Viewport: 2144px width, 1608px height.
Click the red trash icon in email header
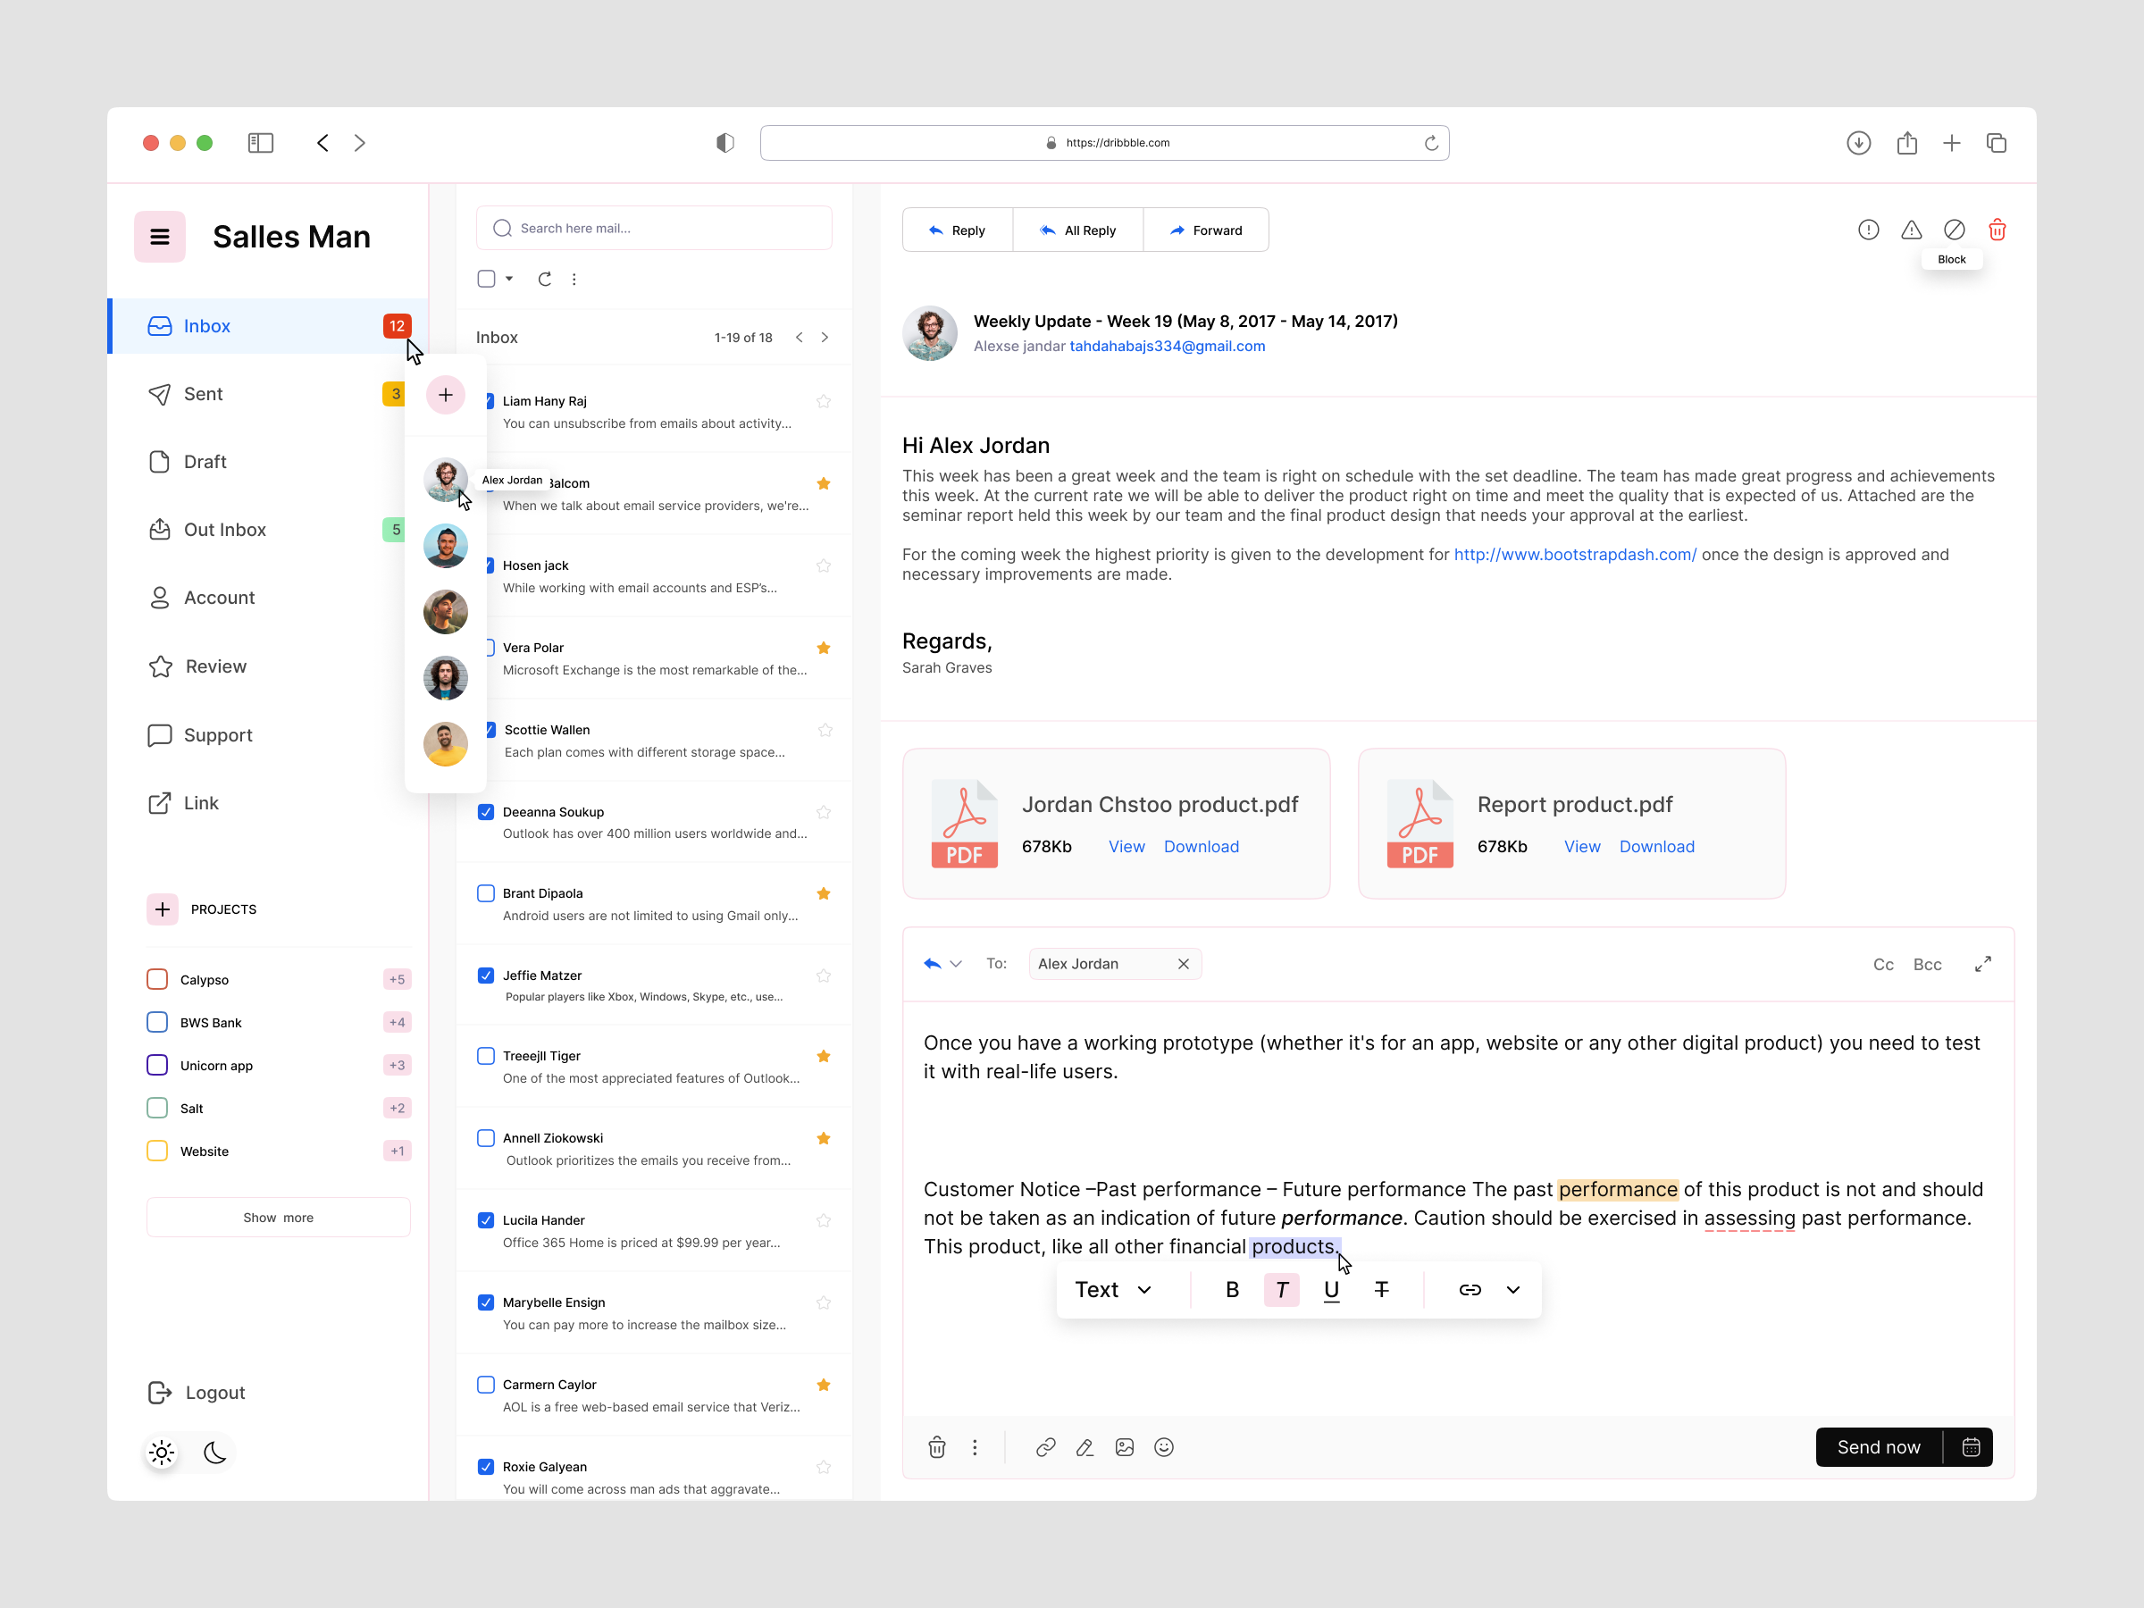coord(1997,230)
